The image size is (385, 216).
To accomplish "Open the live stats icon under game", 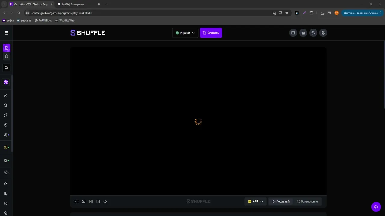I will click(91, 202).
